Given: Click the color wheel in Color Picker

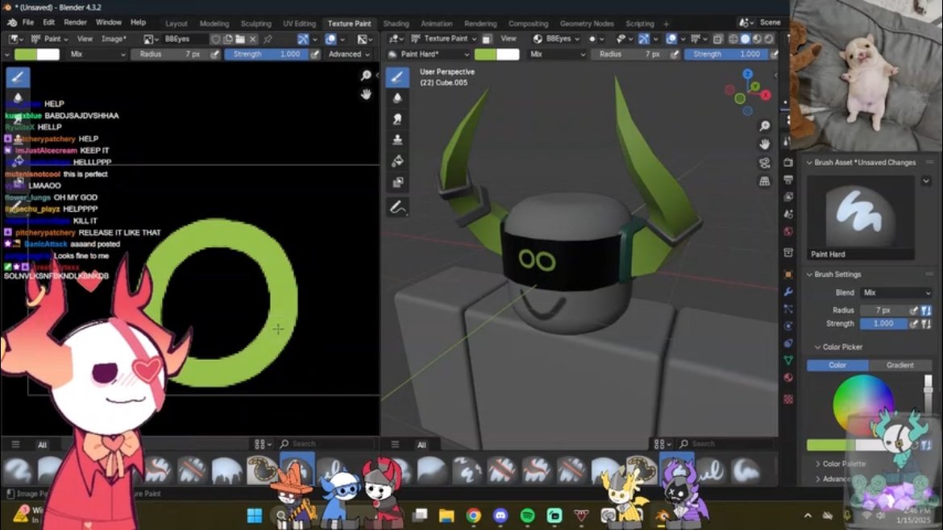Looking at the screenshot, I should pyautogui.click(x=863, y=405).
